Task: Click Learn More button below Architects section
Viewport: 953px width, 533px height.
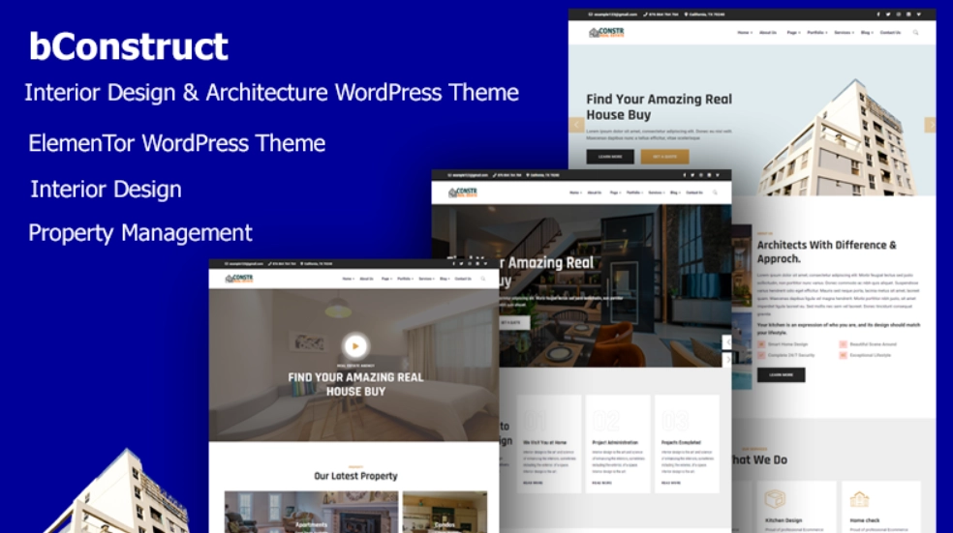Action: 781,374
